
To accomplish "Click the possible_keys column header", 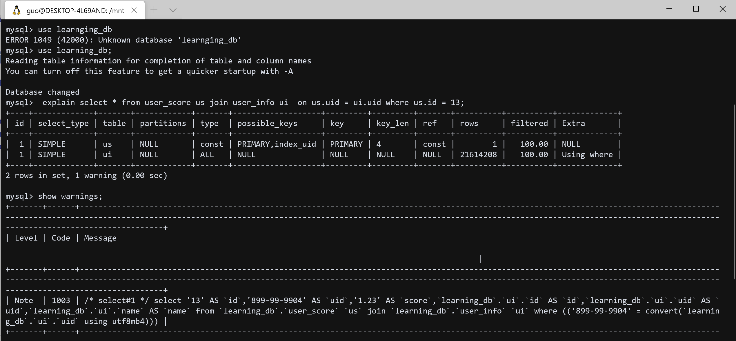I will tap(267, 123).
